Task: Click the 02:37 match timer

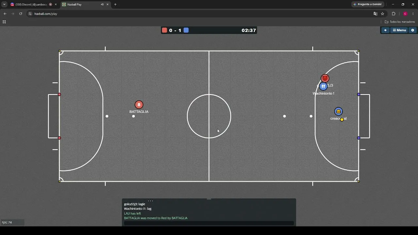Action: tap(249, 30)
